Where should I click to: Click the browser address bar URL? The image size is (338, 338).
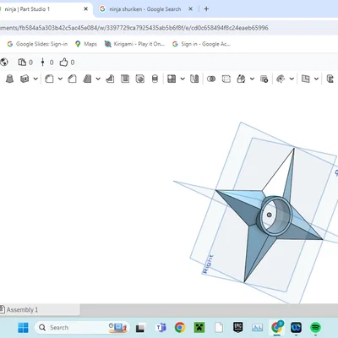(x=134, y=28)
